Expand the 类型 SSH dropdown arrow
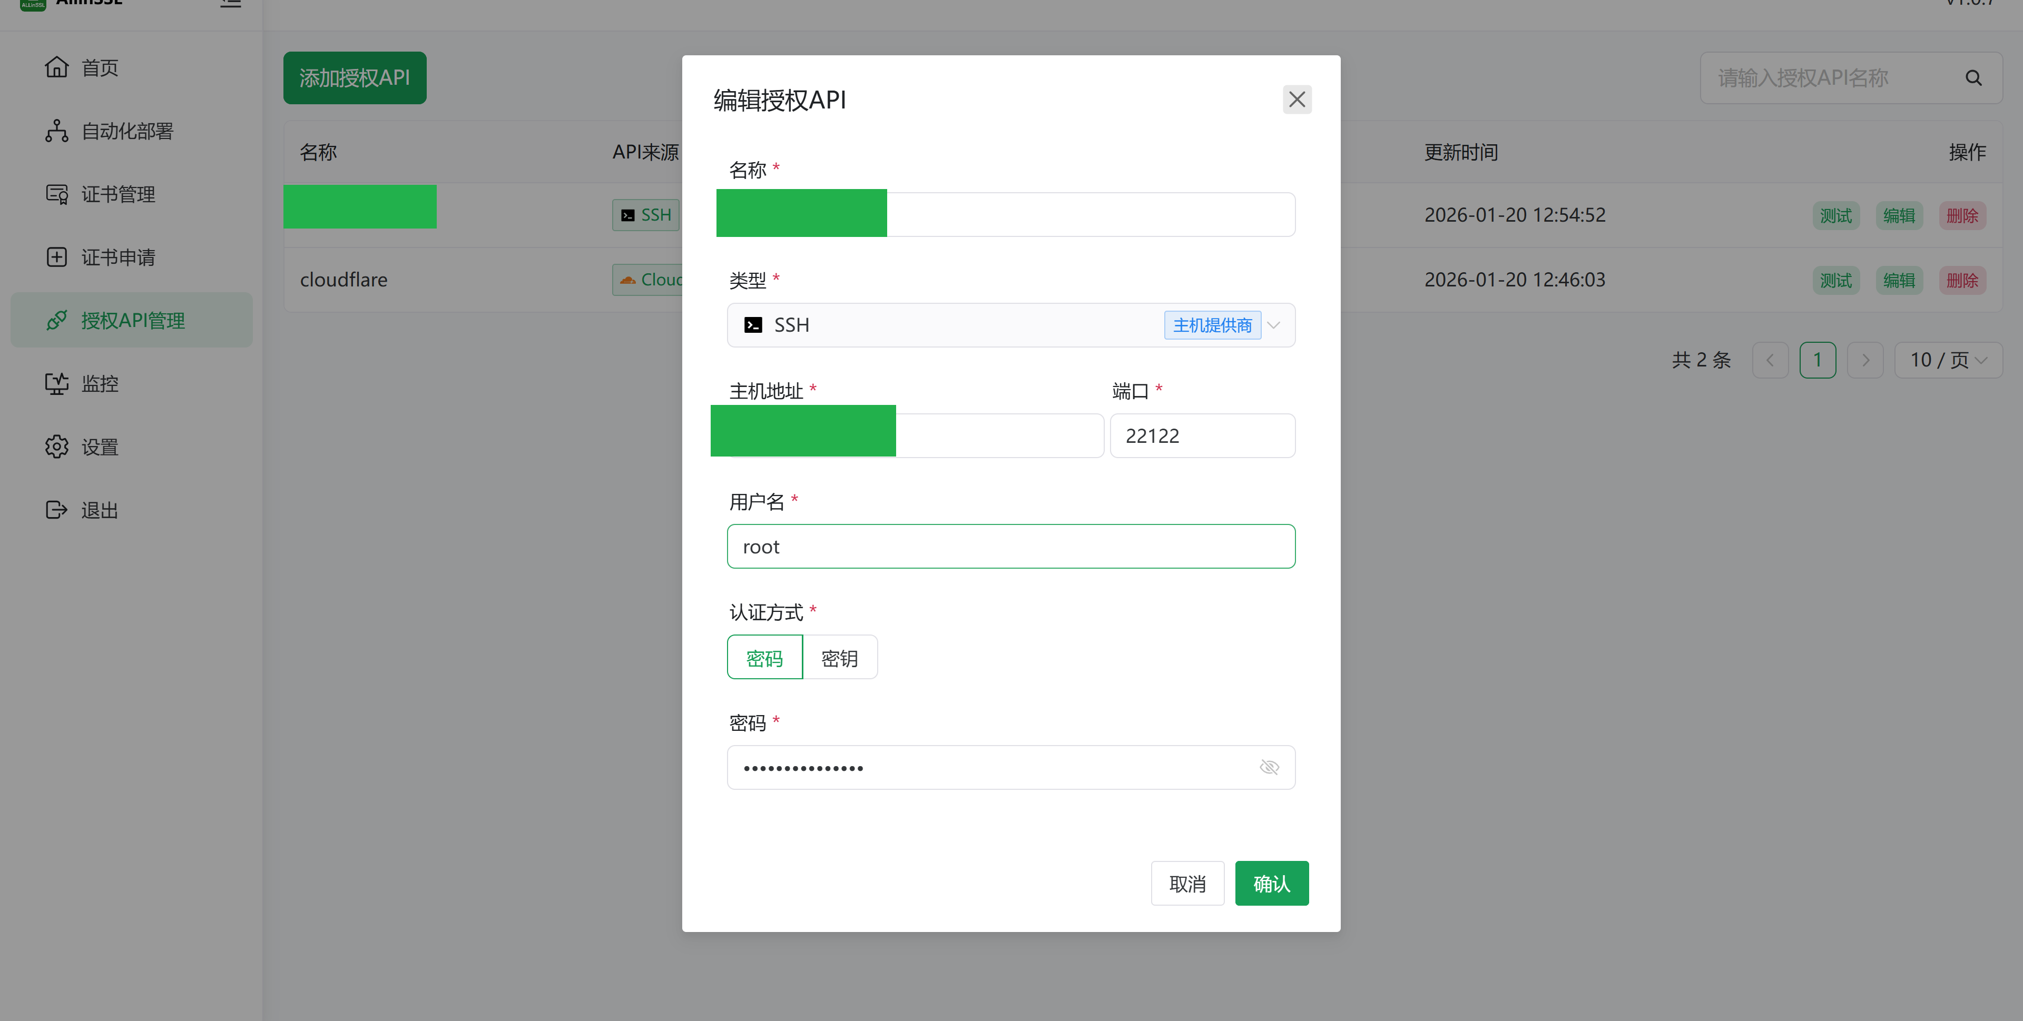This screenshot has height=1021, width=2023. coord(1274,325)
